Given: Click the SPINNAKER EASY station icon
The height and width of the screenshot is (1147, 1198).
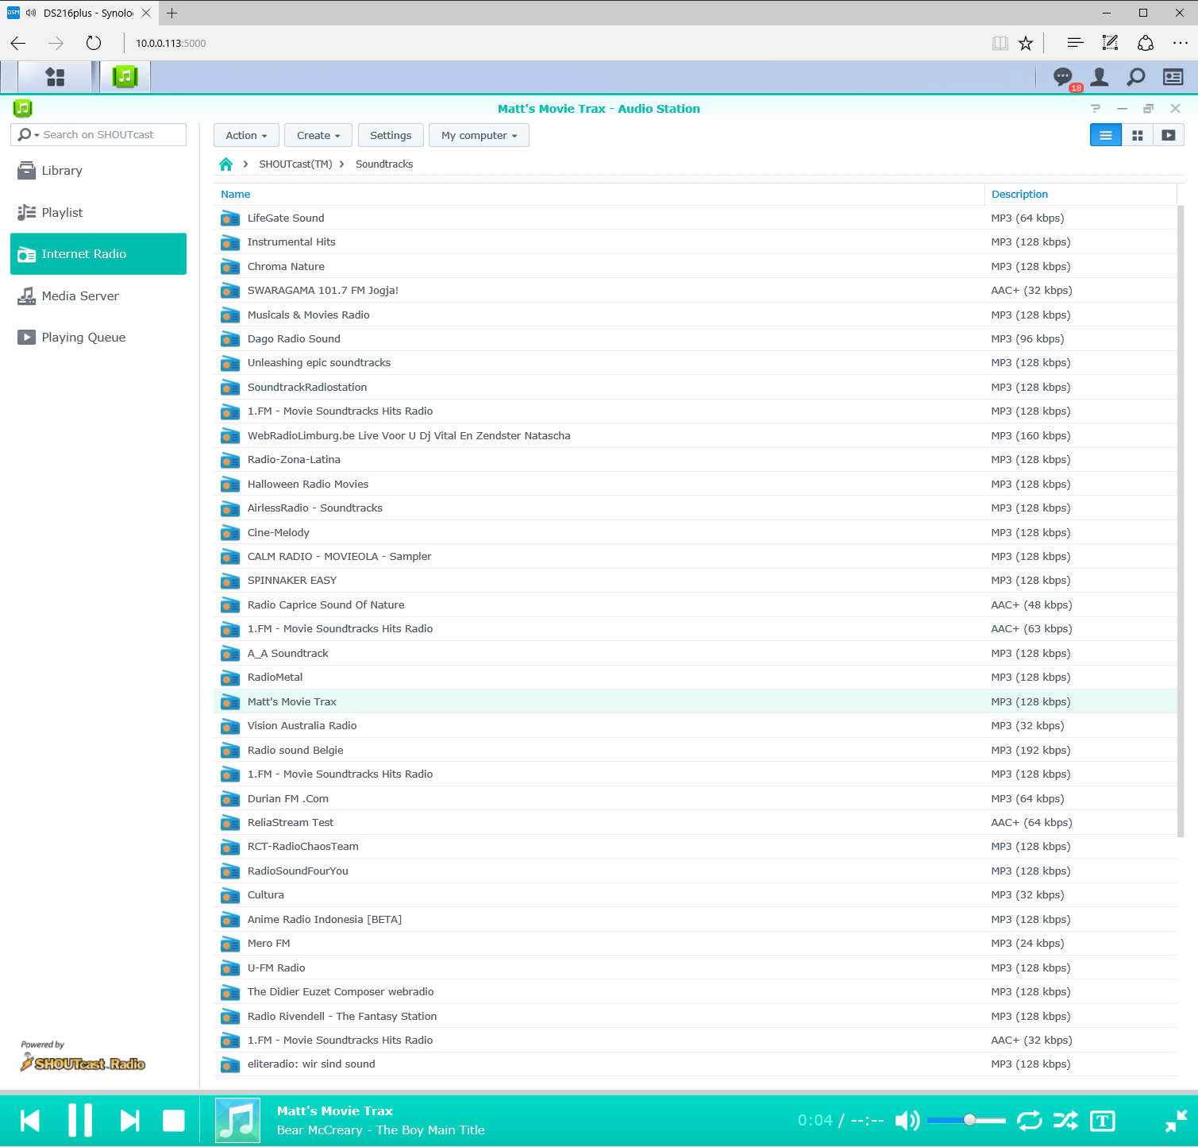Looking at the screenshot, I should (x=230, y=581).
